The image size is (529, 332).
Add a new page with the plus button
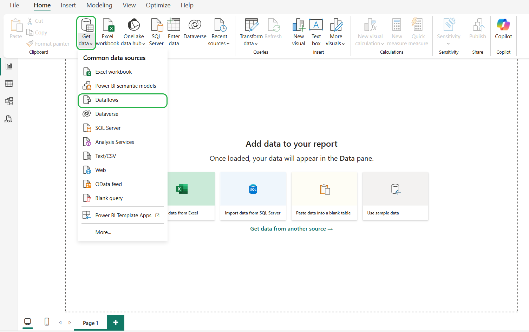(116, 323)
